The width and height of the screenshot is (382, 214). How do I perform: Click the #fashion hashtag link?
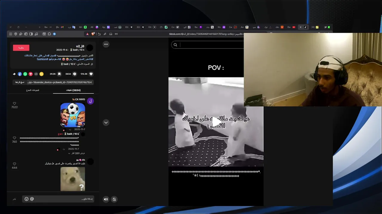[42, 59]
